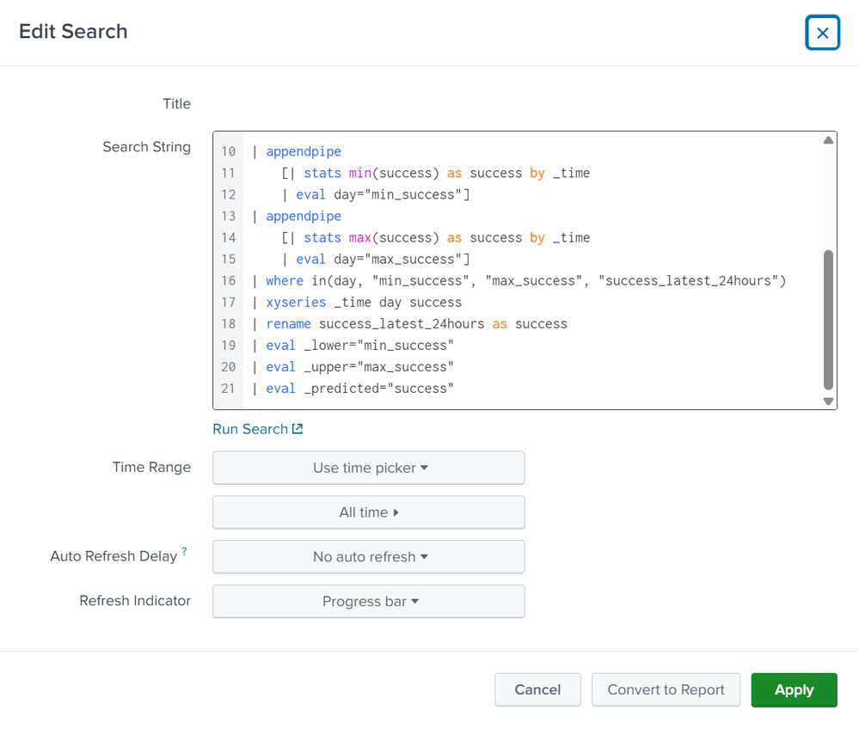The width and height of the screenshot is (859, 729).
Task: Click Convert to Report
Action: 665,689
